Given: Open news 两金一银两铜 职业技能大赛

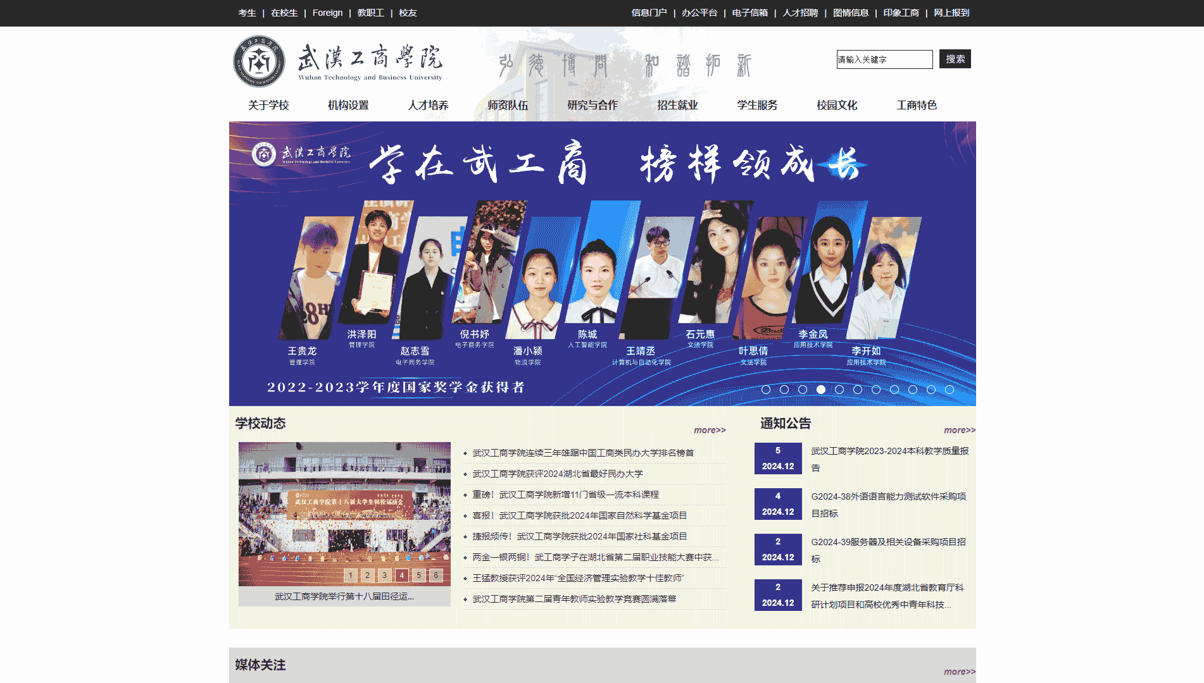Looking at the screenshot, I should 596,557.
